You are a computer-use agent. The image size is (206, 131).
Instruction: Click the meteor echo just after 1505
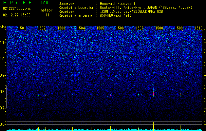(111, 95)
